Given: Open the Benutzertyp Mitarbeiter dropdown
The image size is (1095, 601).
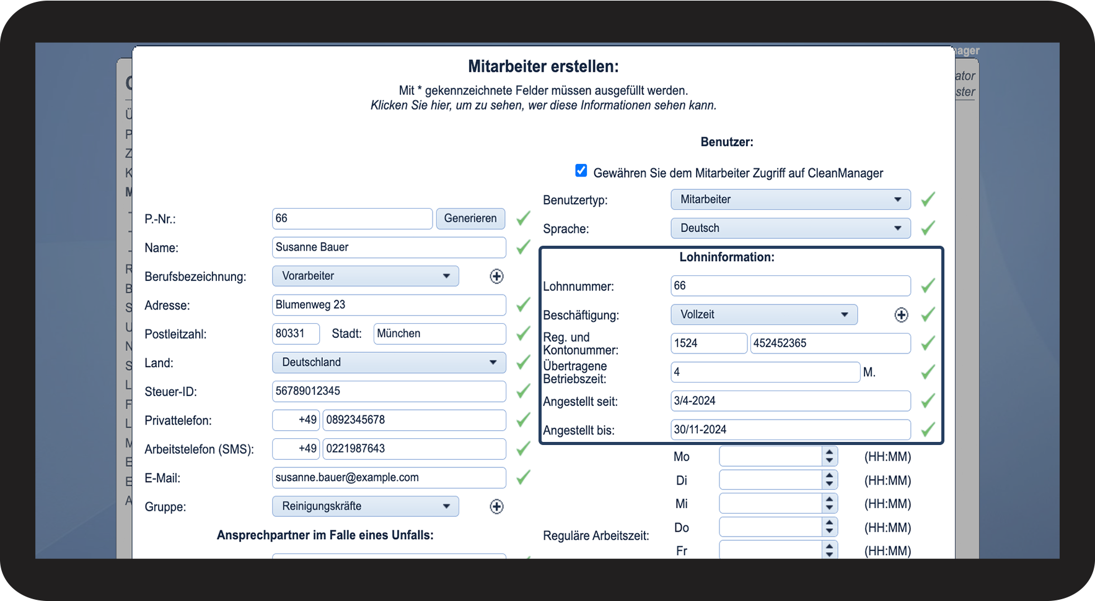Looking at the screenshot, I should tap(790, 199).
